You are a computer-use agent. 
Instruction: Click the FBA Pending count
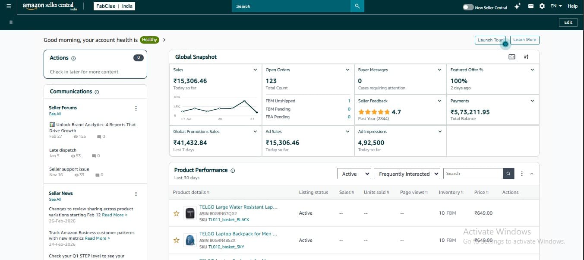pos(349,117)
